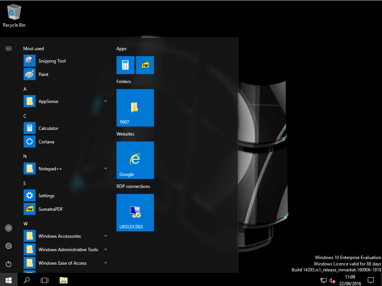Open Paint from Most used list
The image size is (382, 286).
click(x=66, y=74)
